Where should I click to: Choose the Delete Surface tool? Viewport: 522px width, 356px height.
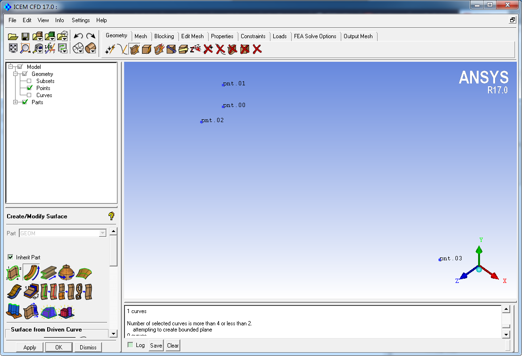coord(232,50)
